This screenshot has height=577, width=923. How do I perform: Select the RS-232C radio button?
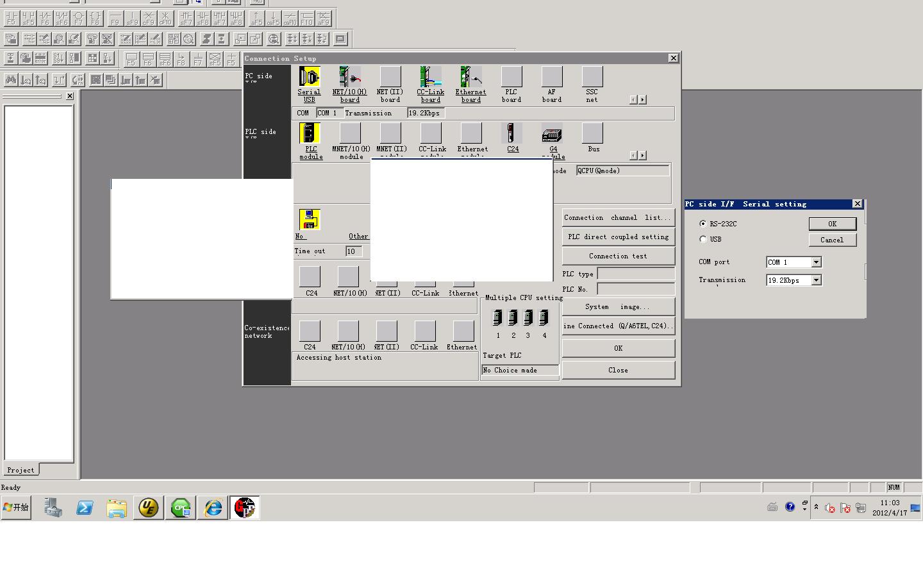point(703,224)
